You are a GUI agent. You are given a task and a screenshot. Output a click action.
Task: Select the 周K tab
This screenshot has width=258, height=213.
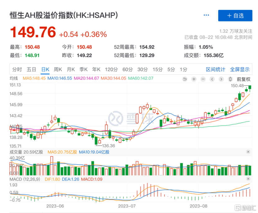(x=58, y=70)
